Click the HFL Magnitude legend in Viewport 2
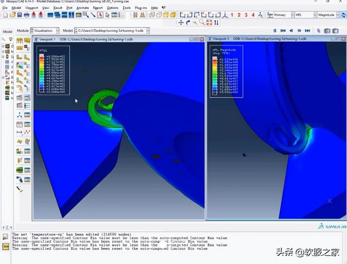 click(x=227, y=72)
